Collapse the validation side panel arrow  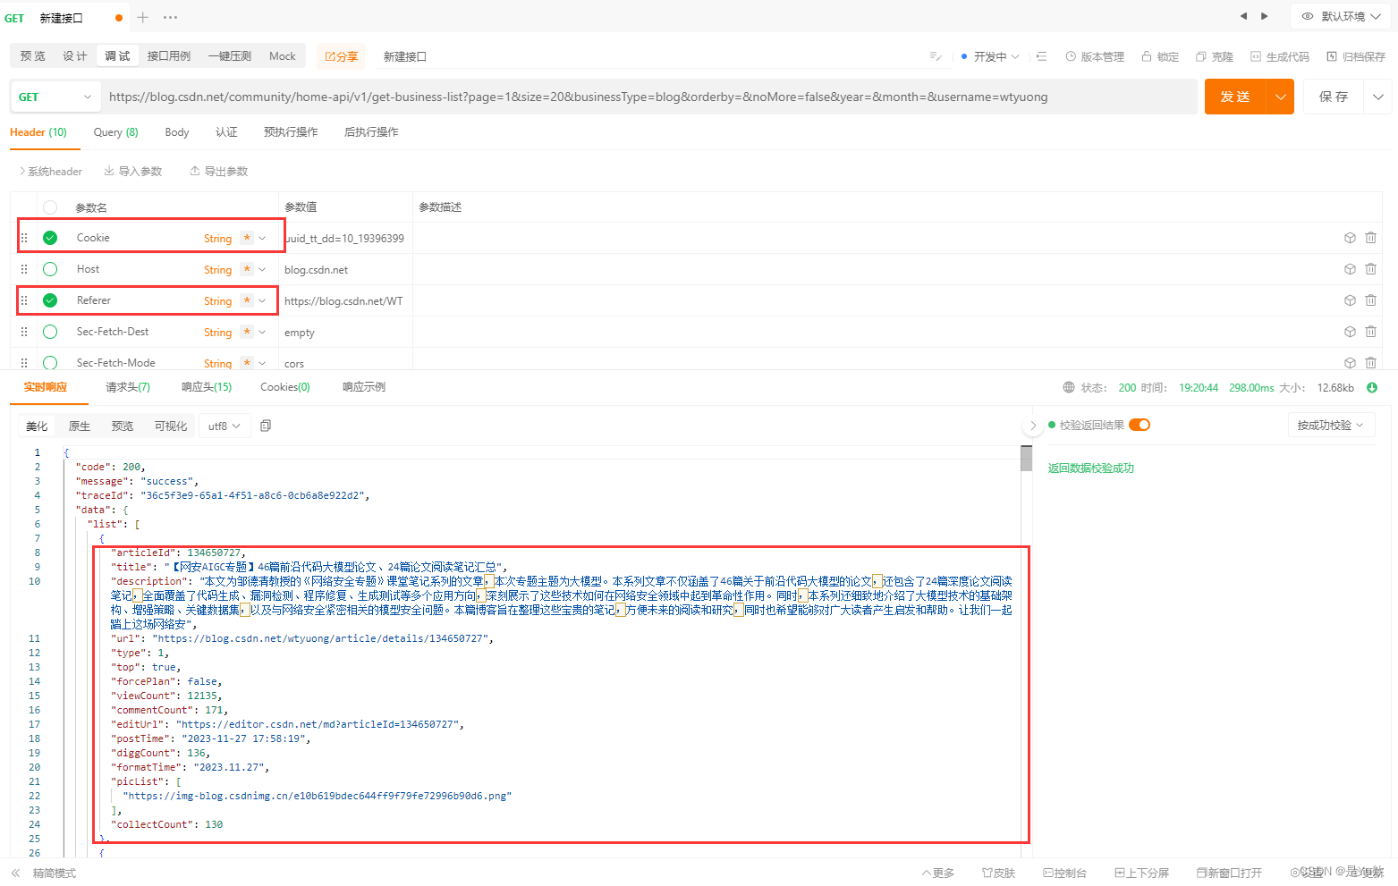(x=1033, y=426)
